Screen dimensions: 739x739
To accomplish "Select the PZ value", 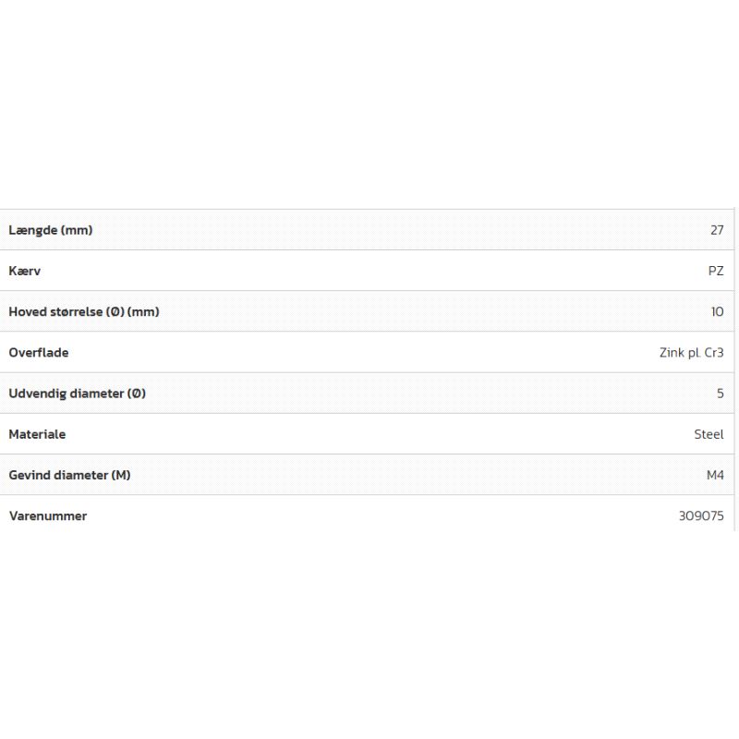I will tap(716, 271).
